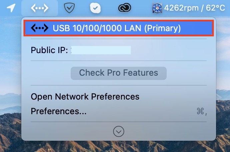
Task: Click the 62°C temperature readout
Action: (215, 8)
